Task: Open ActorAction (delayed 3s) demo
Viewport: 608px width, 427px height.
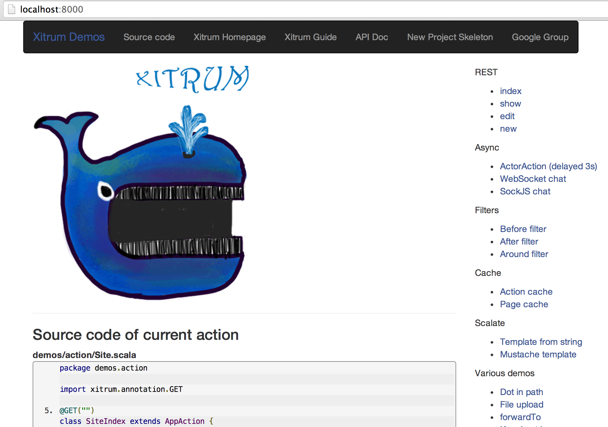Action: coord(548,166)
